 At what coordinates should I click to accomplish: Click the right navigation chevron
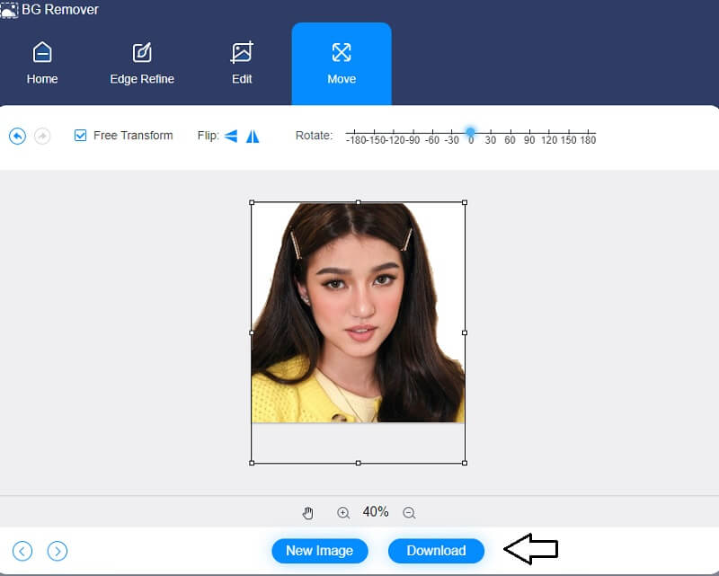58,551
